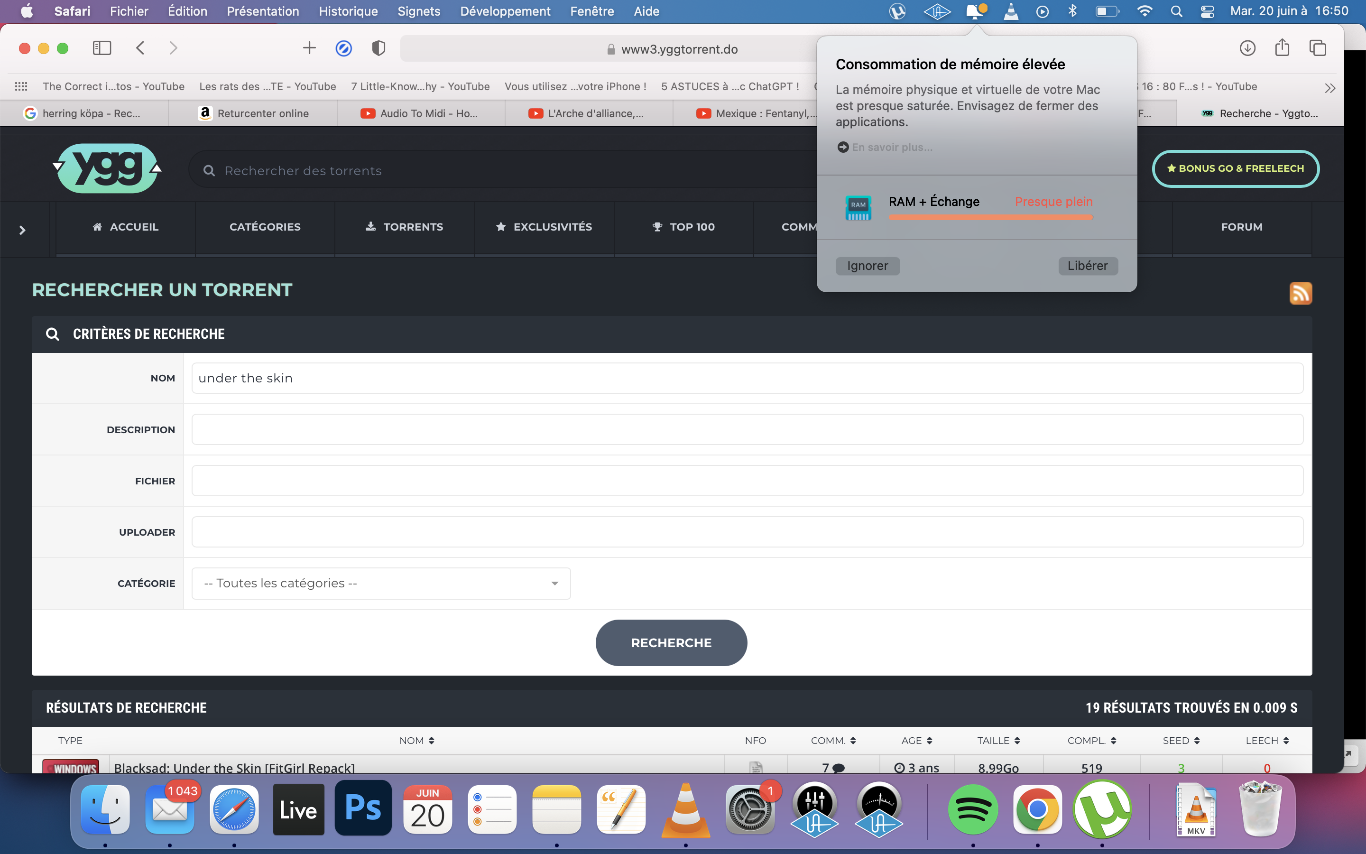Click the NOM search input field
This screenshot has width=1366, height=854.
[x=747, y=378]
